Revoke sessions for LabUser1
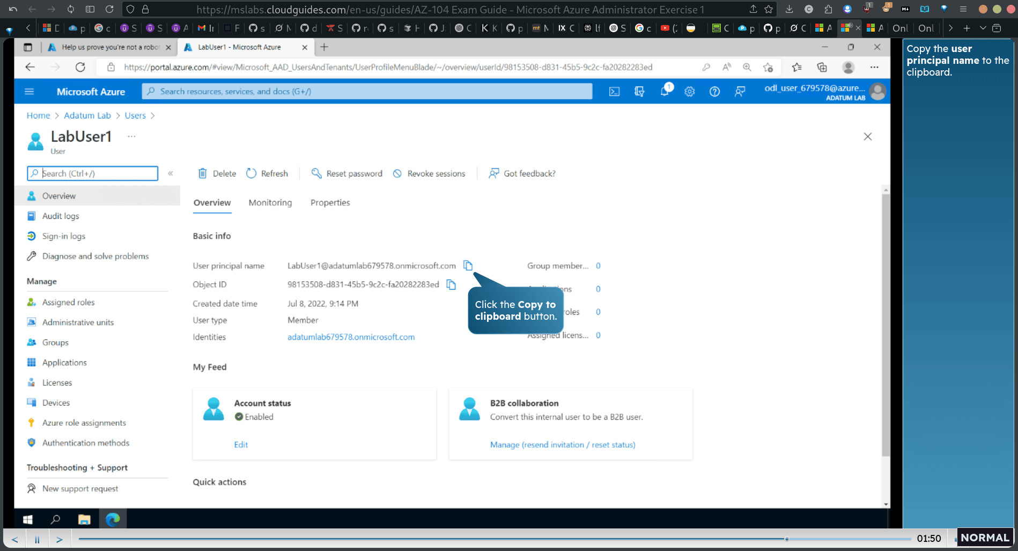Viewport: 1018px width, 551px height. pos(429,173)
